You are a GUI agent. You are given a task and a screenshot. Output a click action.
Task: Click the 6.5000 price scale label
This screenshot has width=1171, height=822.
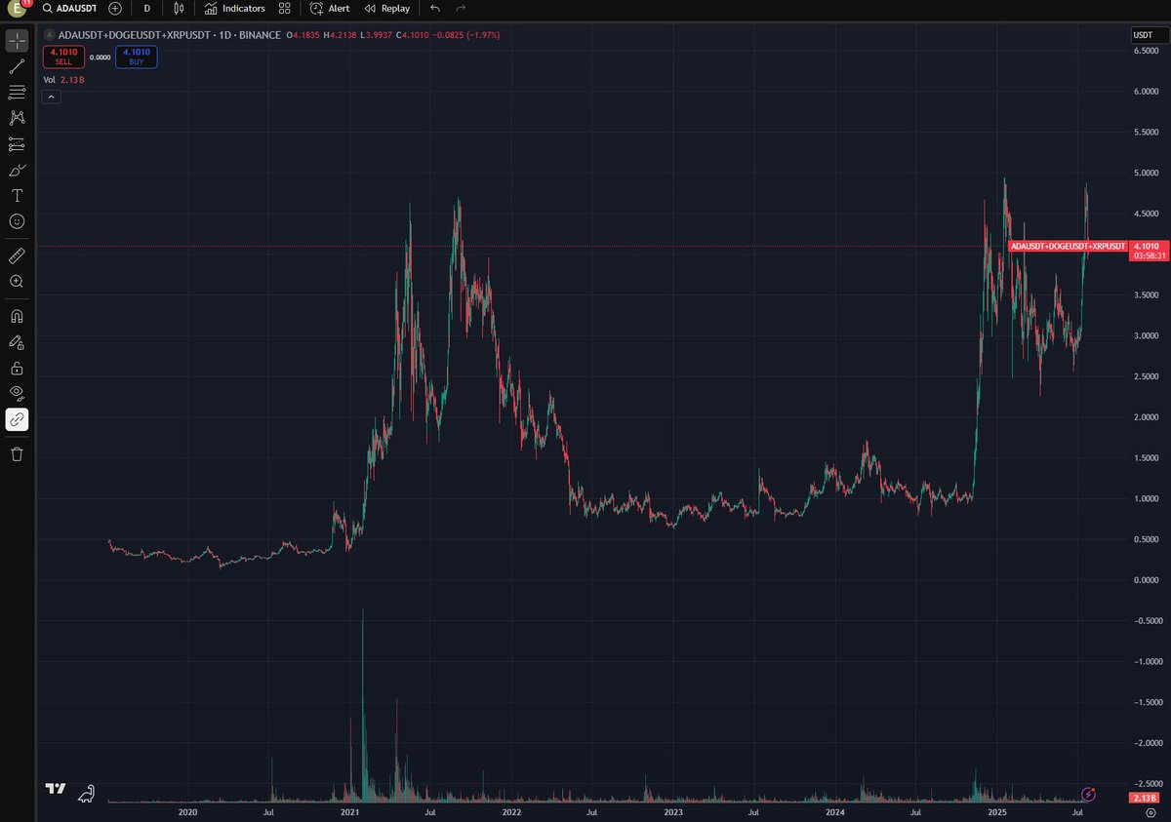[x=1146, y=51]
